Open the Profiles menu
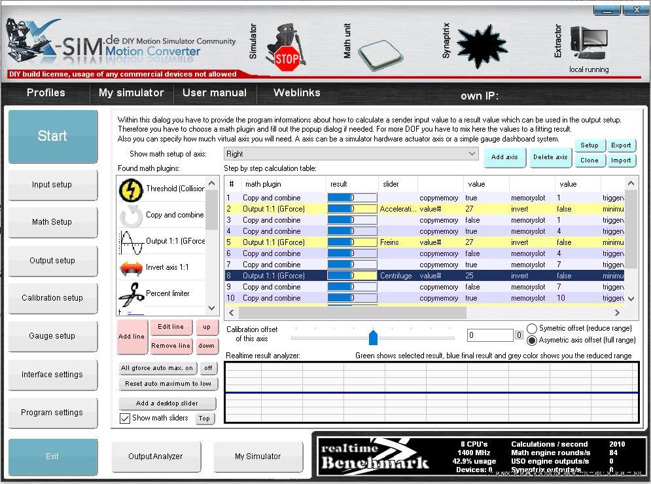The image size is (651, 484). pos(46,92)
